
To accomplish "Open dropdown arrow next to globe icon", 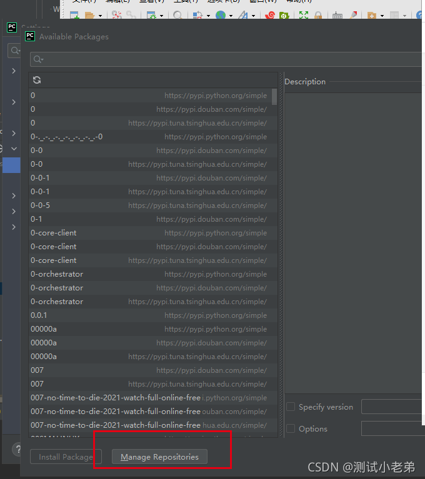I will (231, 16).
